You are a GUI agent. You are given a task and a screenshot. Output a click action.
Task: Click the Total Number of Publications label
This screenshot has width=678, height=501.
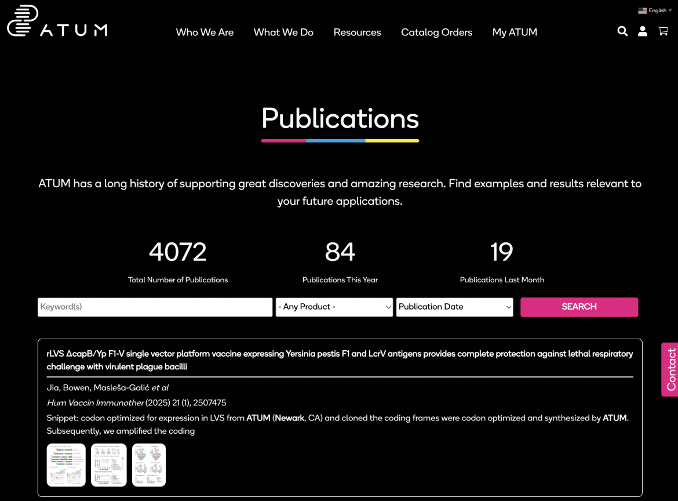pyautogui.click(x=178, y=280)
